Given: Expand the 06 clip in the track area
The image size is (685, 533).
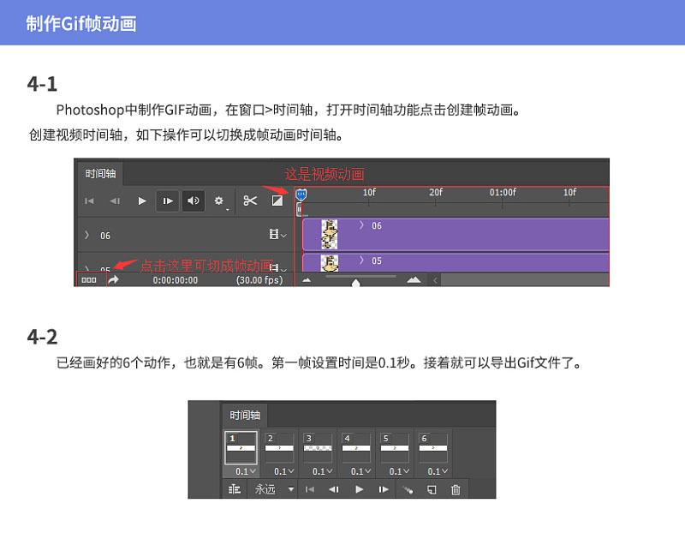Looking at the screenshot, I should 361,225.
